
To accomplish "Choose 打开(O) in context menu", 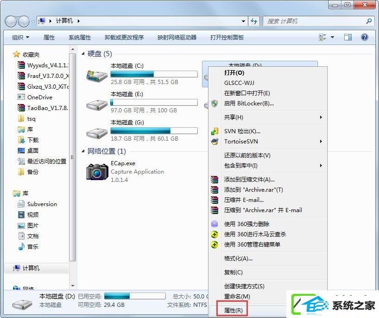I will click(268, 73).
